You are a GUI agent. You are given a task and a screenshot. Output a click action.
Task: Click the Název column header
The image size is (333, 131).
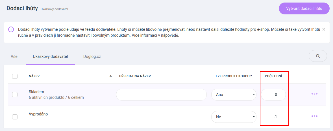[x=34, y=76]
